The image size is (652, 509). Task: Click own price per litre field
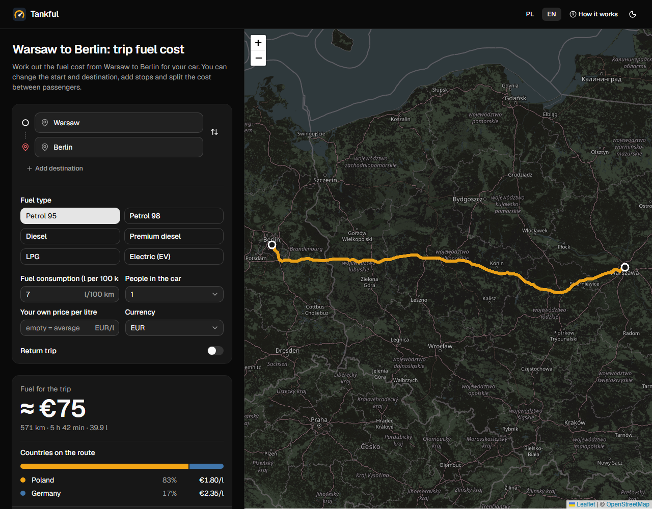(x=70, y=328)
